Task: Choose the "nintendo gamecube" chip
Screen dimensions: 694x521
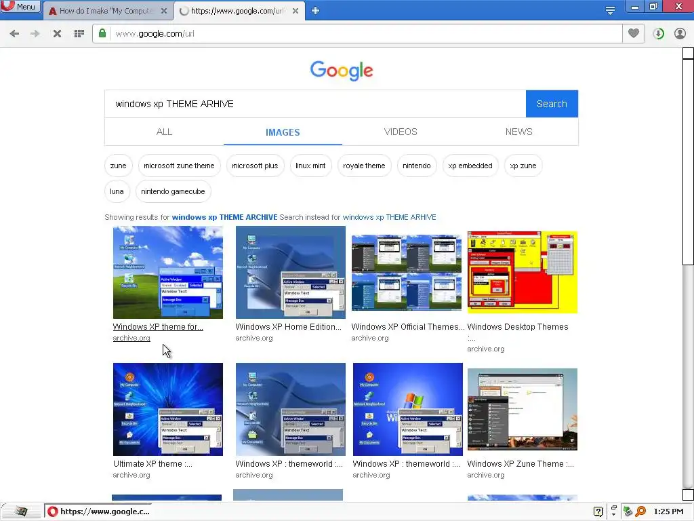Action: pos(173,191)
